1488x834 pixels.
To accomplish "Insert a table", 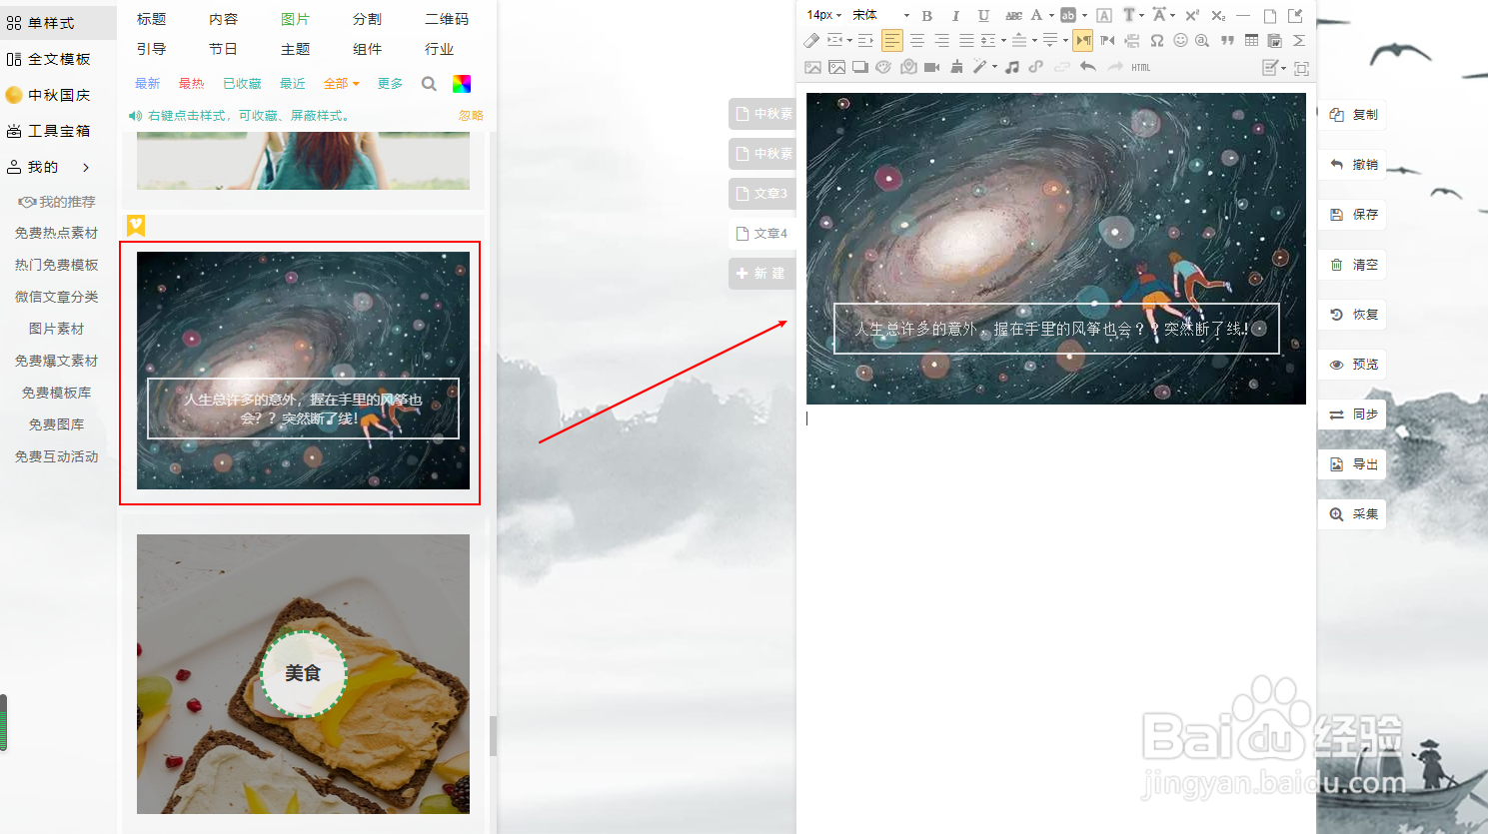I will coord(1251,41).
